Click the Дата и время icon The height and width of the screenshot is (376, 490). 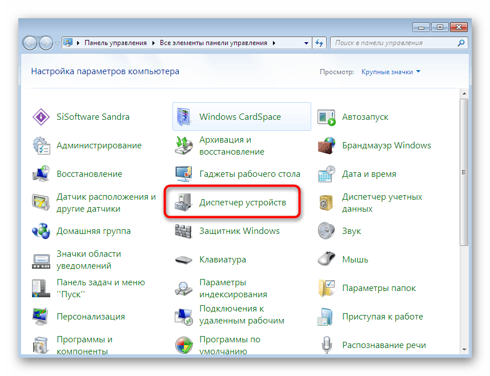327,174
